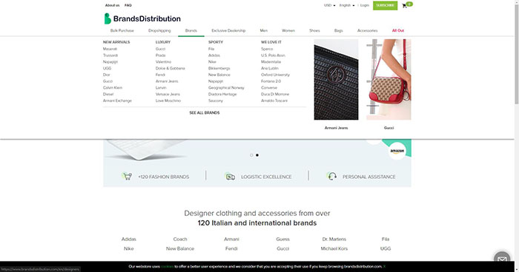This screenshot has width=519, height=272.
Task: Choose Valentino under Luxury
Action: pyautogui.click(x=163, y=62)
